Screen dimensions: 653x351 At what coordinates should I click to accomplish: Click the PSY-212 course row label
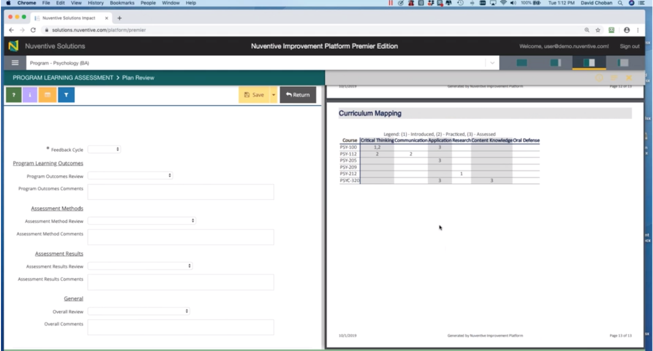point(348,174)
